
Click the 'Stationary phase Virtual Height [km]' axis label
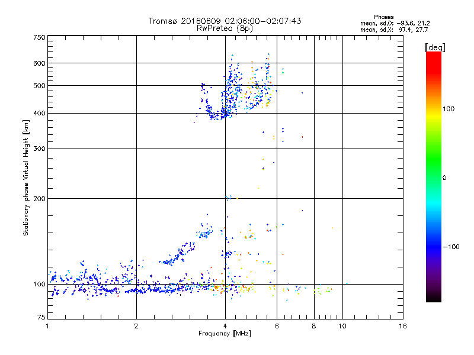click(x=25, y=178)
